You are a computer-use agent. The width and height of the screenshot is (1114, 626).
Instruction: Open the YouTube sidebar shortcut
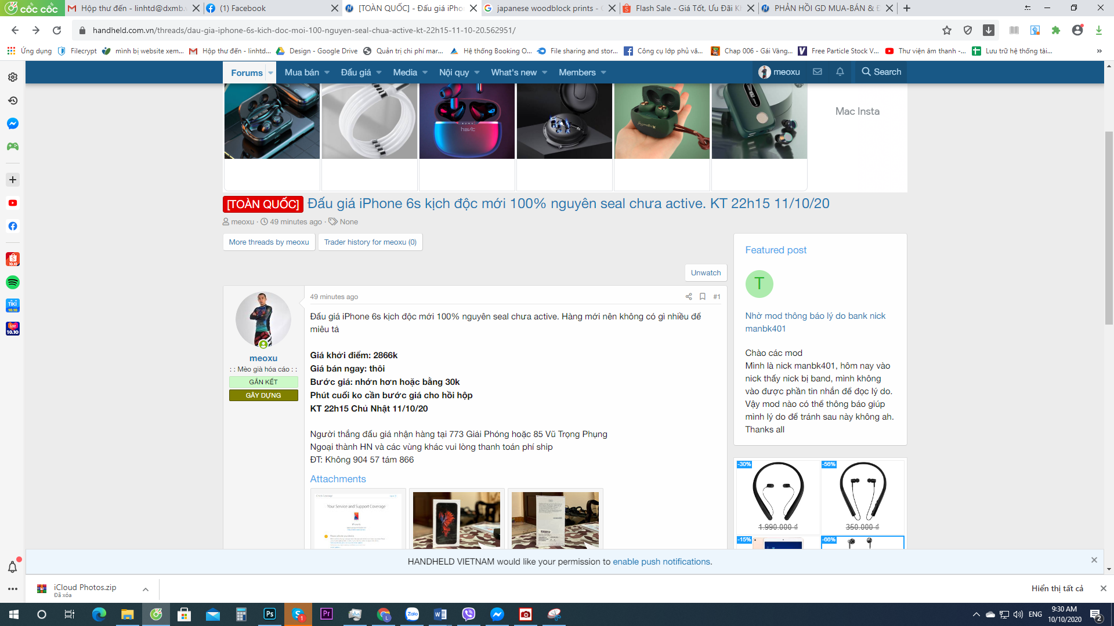pos(13,203)
